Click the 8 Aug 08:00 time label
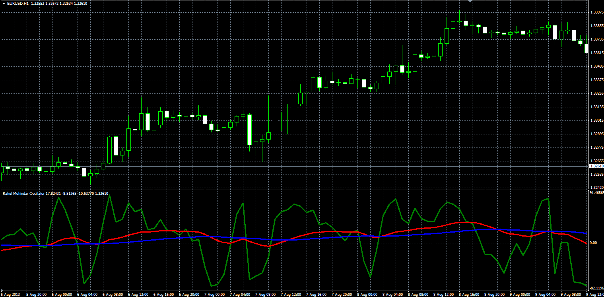This screenshot has width=604, height=297. point(418,295)
